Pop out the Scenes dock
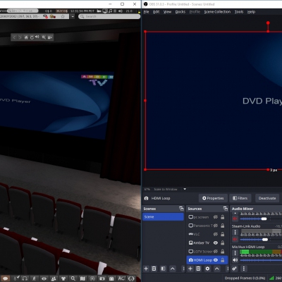 tap(181, 209)
